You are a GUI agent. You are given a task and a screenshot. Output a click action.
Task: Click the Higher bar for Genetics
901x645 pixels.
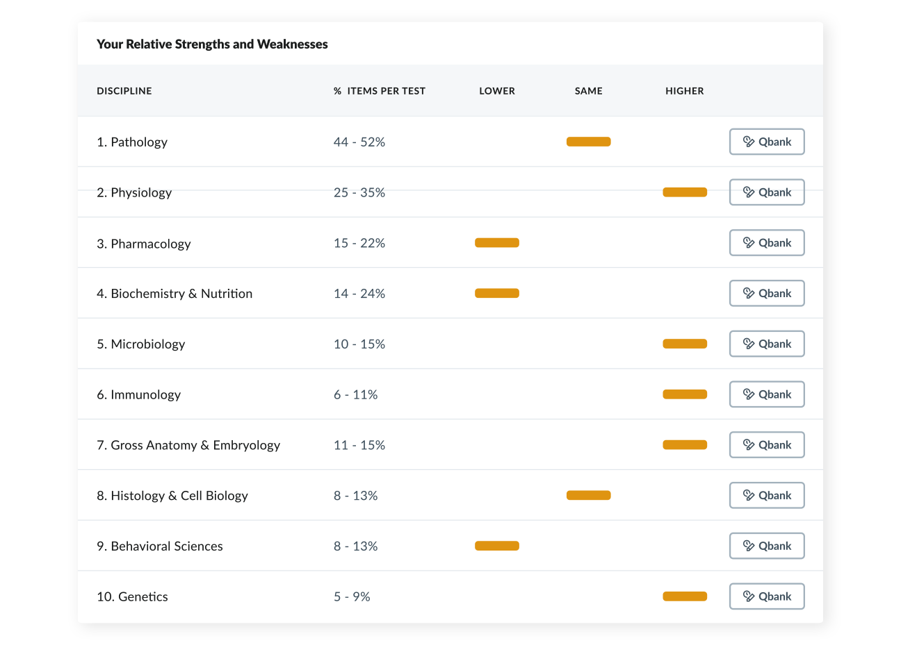[684, 596]
